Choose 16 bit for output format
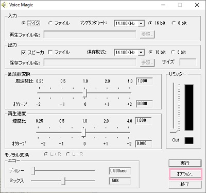Viewport: 206px width, 193px height. (150, 52)
